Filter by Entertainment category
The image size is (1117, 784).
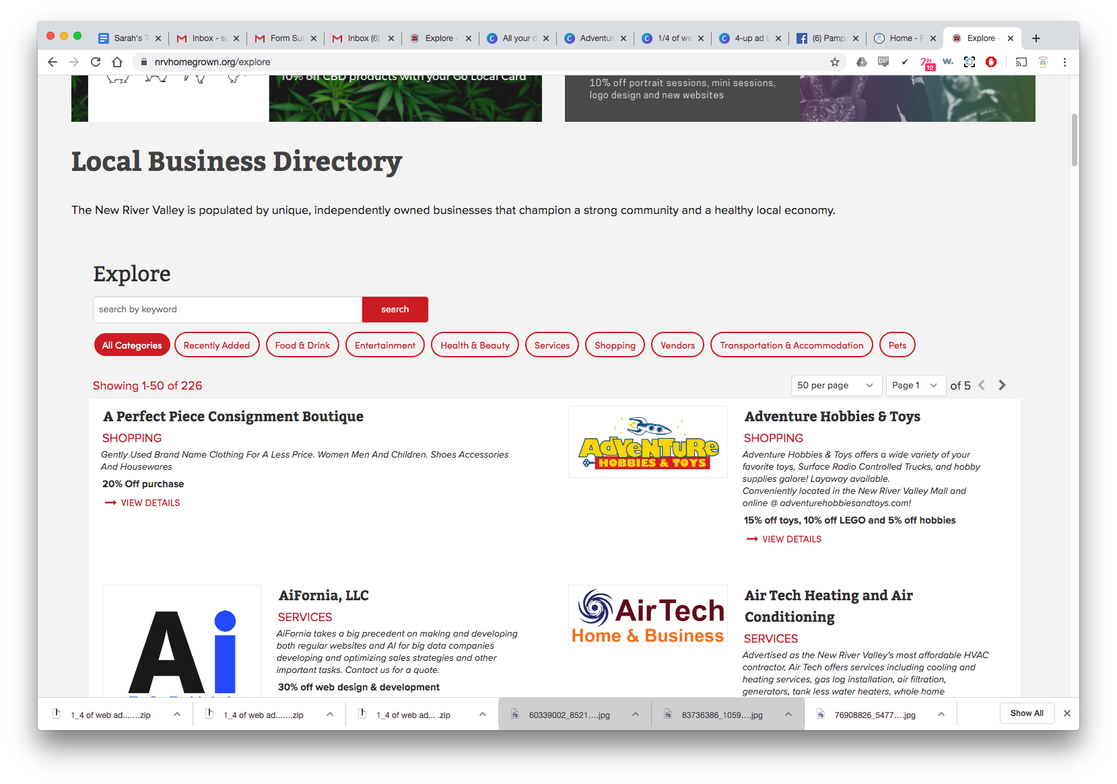(x=385, y=345)
